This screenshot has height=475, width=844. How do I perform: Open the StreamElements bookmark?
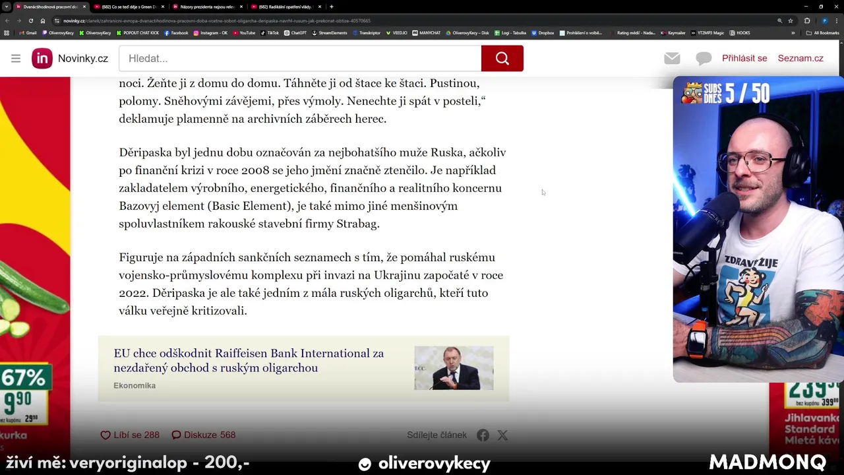(330, 33)
